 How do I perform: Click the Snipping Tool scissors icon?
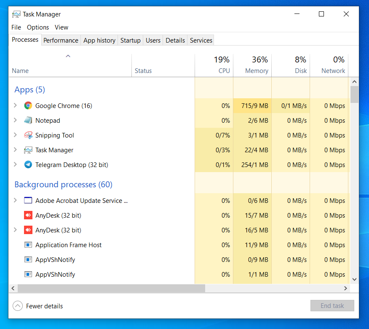(28, 135)
